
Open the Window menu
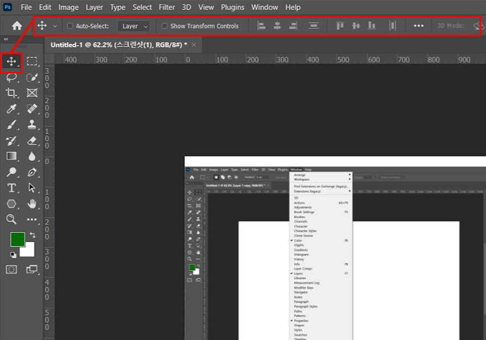click(x=264, y=7)
